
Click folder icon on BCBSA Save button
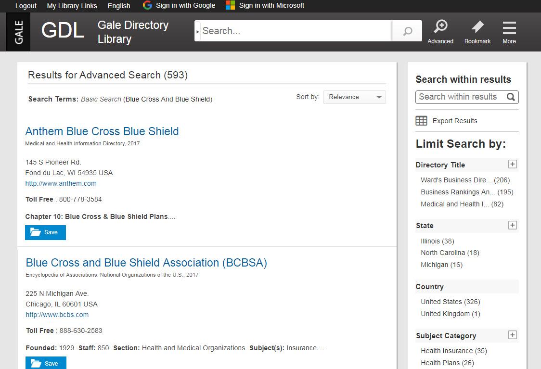click(36, 364)
